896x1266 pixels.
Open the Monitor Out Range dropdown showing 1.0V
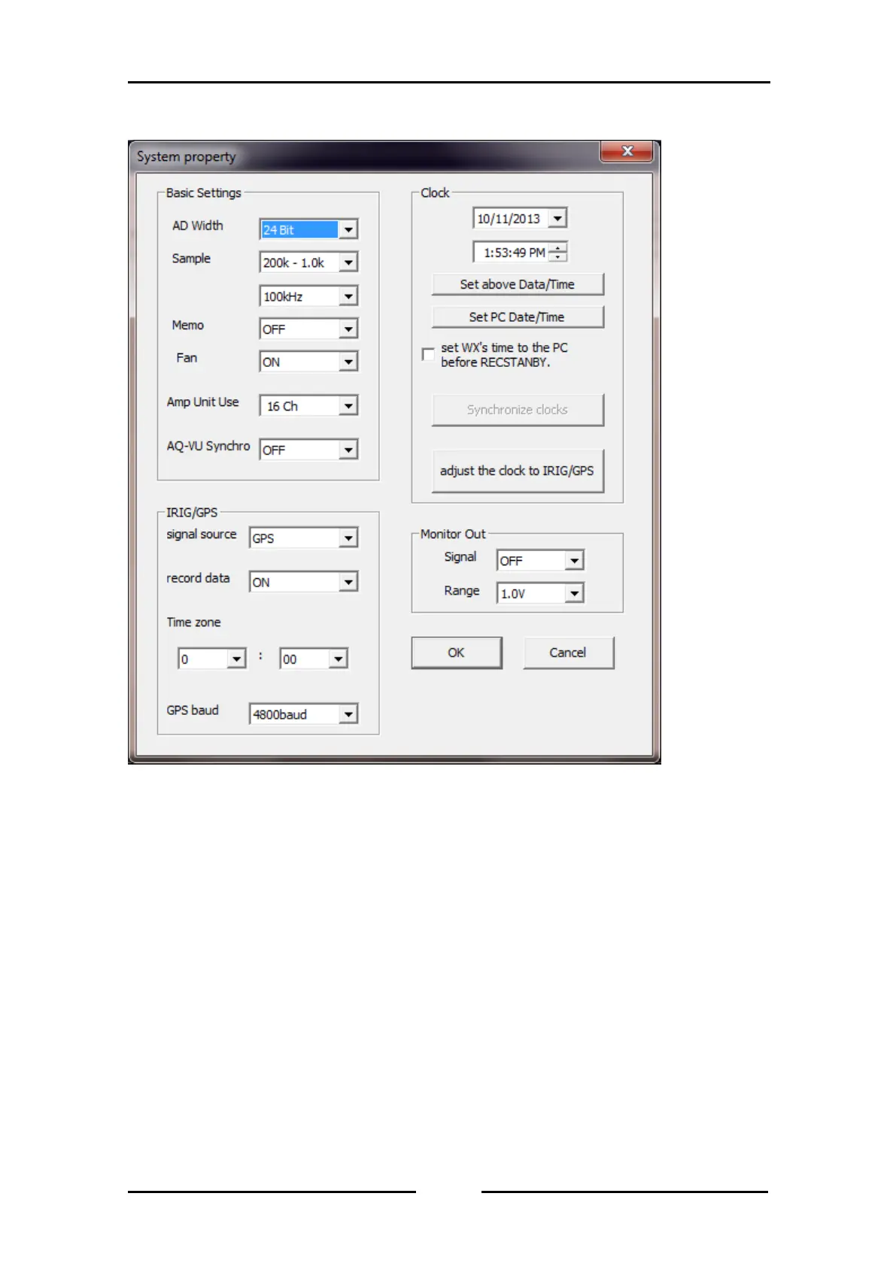pyautogui.click(x=540, y=593)
